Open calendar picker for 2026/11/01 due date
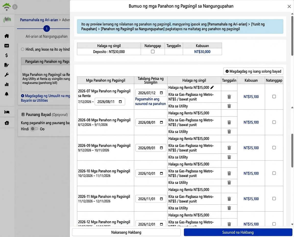 (x=162, y=199)
